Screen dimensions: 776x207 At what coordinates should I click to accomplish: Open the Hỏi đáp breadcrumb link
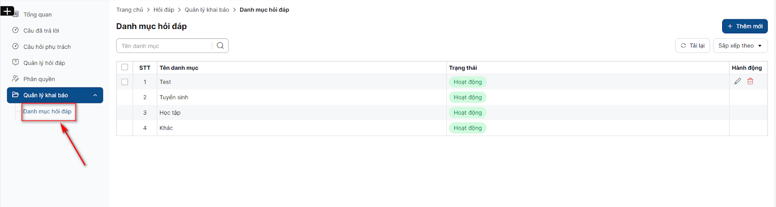point(164,10)
